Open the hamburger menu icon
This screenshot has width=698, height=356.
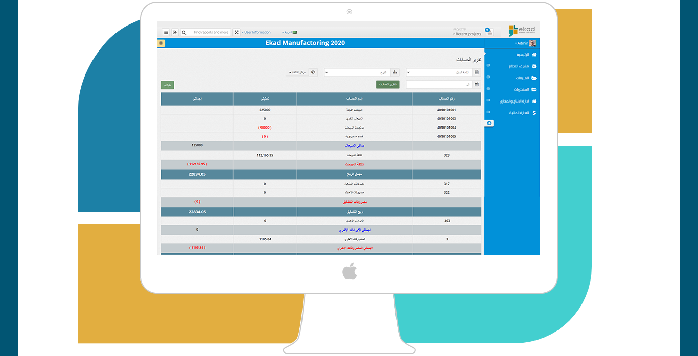[x=166, y=32]
